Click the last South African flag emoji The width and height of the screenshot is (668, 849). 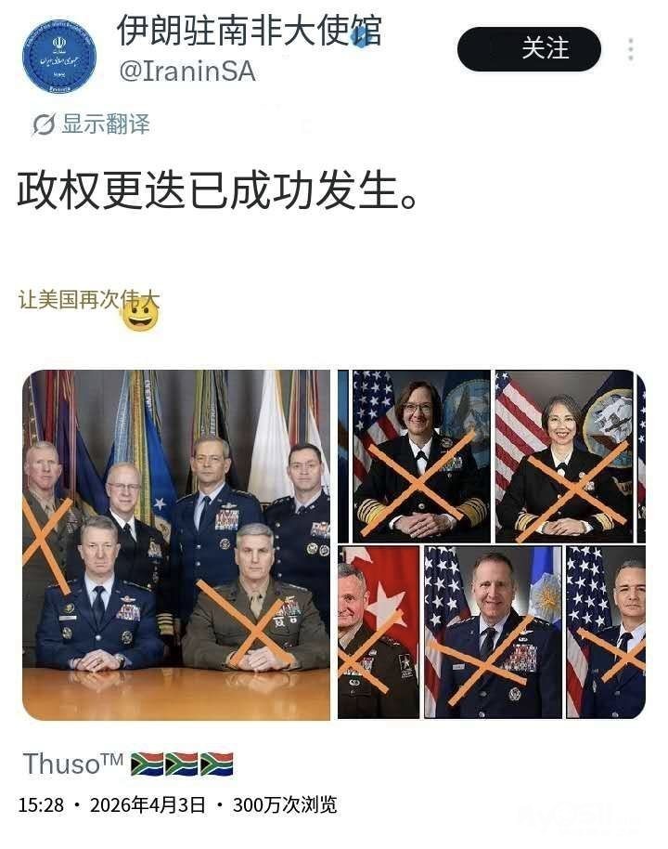coord(216,764)
